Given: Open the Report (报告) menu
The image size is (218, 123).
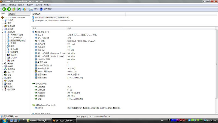Looking at the screenshot, I should point(21,5).
